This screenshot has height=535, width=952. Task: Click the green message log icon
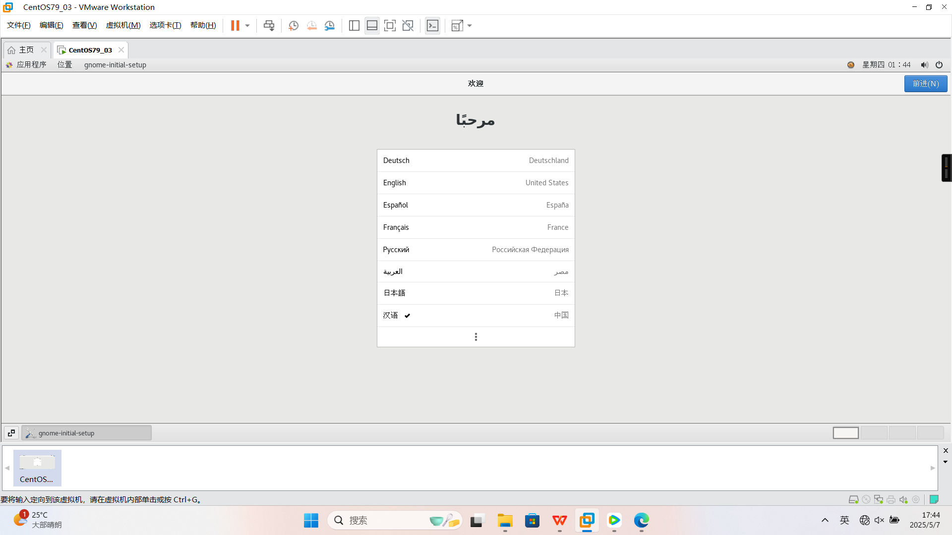(934, 499)
